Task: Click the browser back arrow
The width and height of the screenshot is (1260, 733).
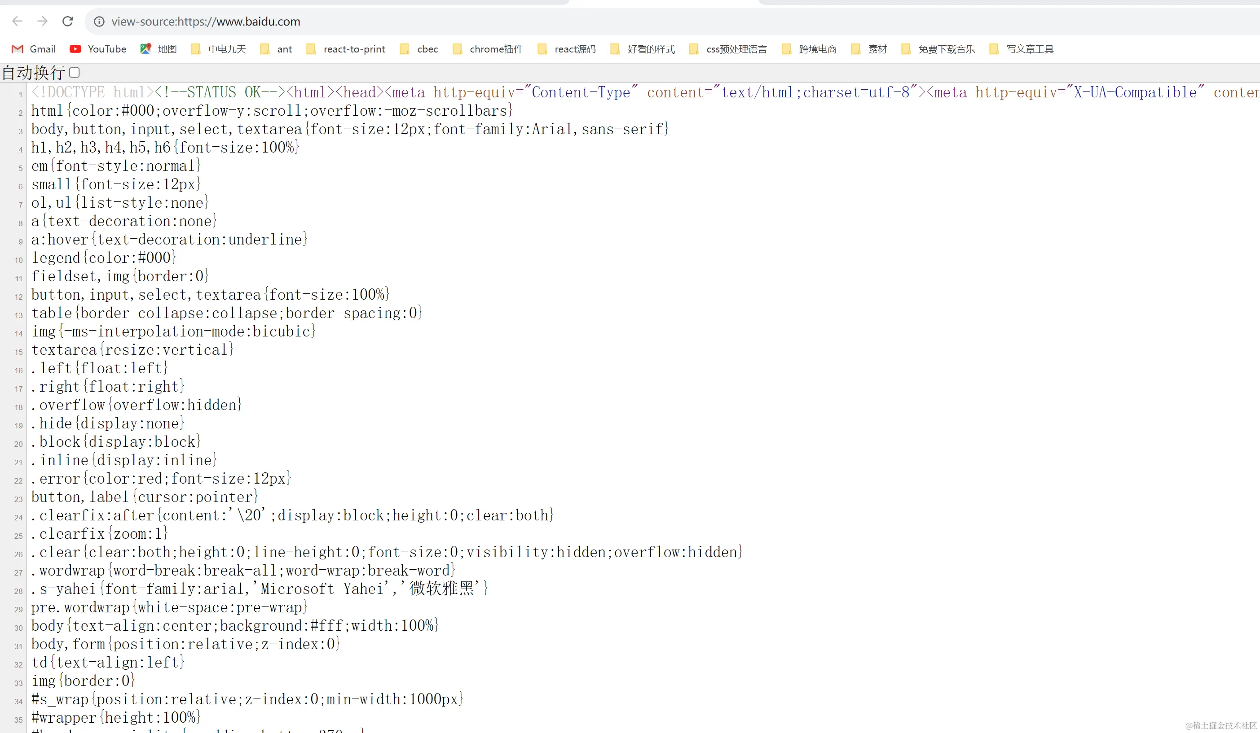Action: click(18, 22)
